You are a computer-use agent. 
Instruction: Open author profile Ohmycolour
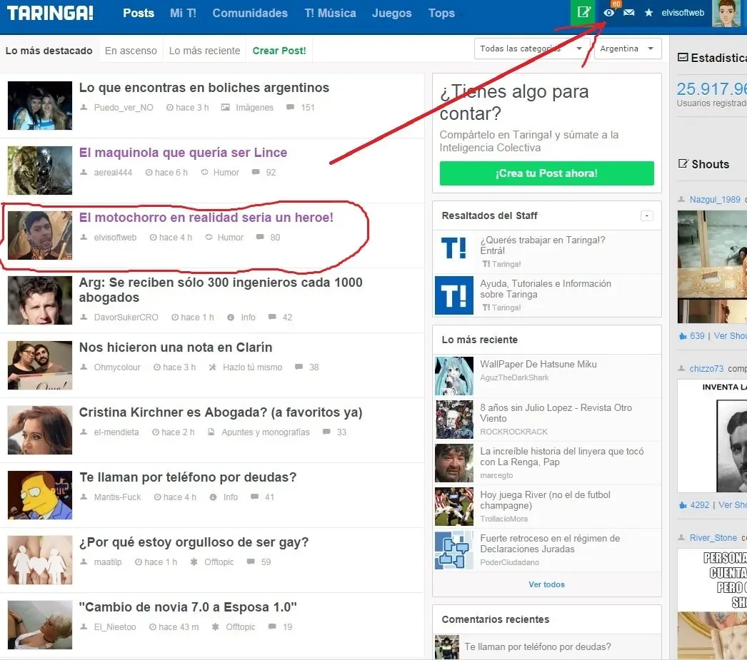(117, 367)
